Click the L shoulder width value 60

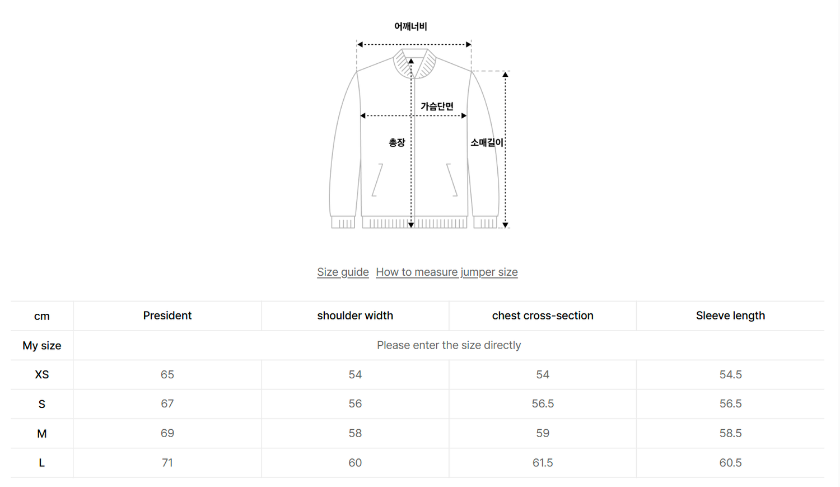click(355, 463)
